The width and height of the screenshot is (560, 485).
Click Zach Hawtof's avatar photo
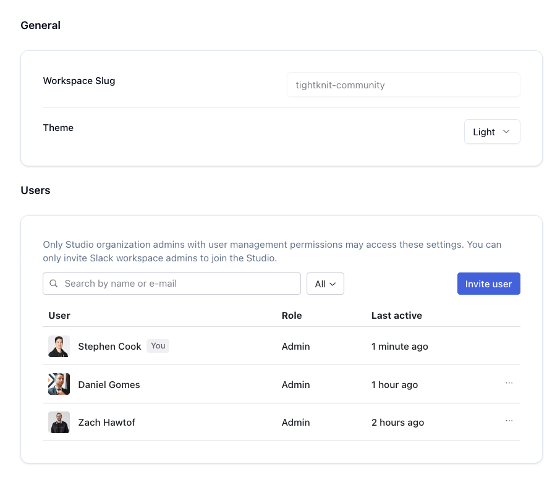59,422
